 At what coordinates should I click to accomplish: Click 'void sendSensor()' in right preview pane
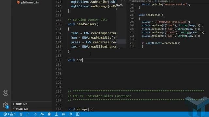(151, 15)
